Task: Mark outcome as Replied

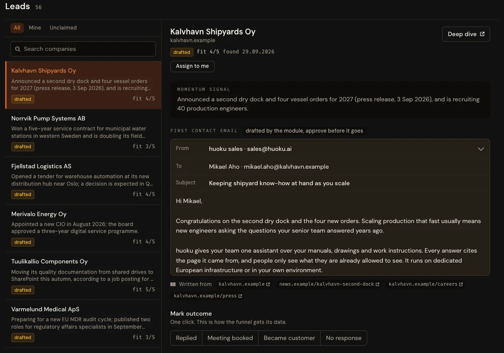Action: pos(186,338)
